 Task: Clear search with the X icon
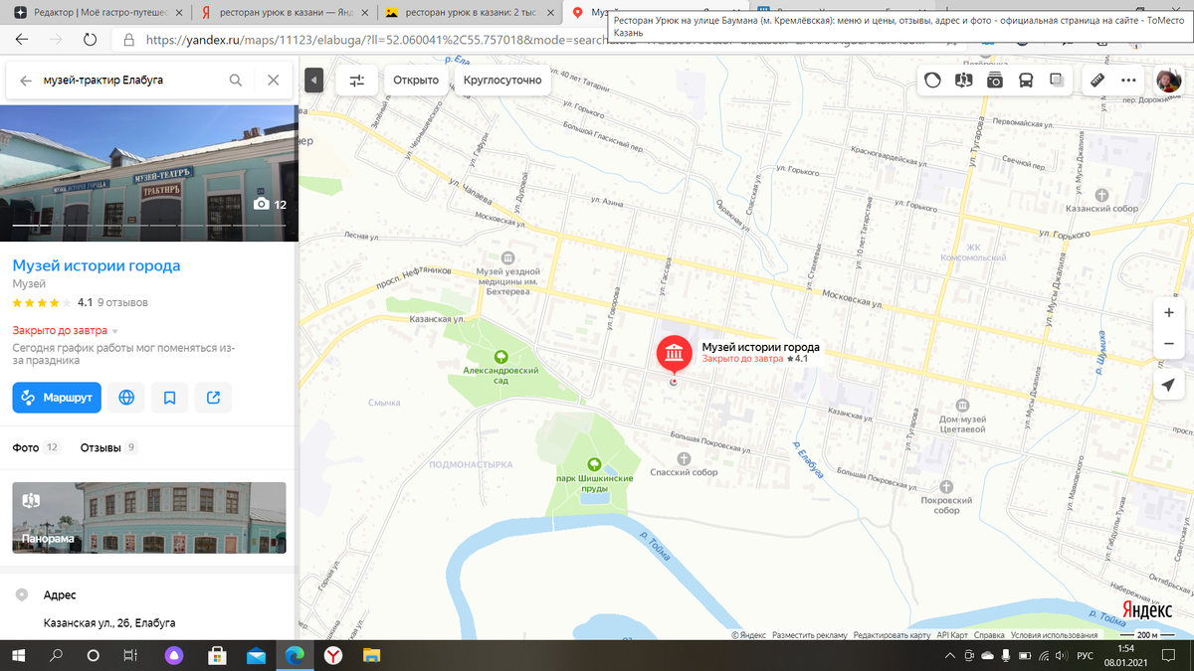pyautogui.click(x=274, y=81)
